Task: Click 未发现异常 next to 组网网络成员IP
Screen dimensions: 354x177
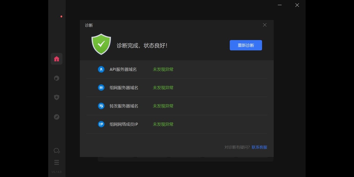Action: click(163, 124)
